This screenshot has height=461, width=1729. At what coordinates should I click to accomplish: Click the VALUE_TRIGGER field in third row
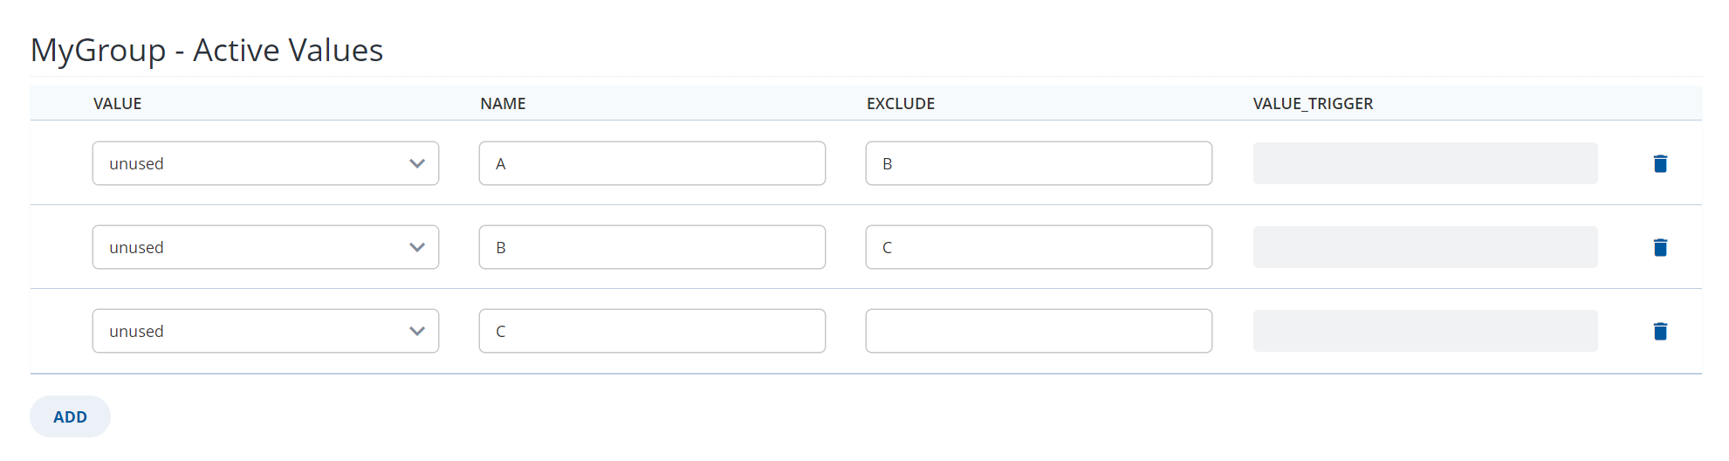(1425, 331)
